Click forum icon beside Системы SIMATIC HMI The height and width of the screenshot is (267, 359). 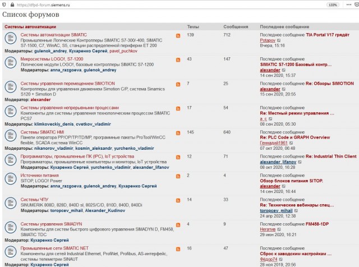click(11, 136)
